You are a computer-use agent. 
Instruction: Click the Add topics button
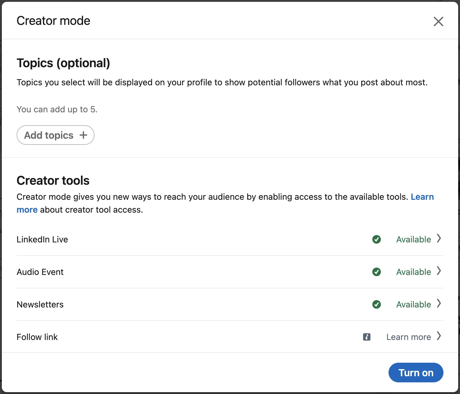pos(56,135)
